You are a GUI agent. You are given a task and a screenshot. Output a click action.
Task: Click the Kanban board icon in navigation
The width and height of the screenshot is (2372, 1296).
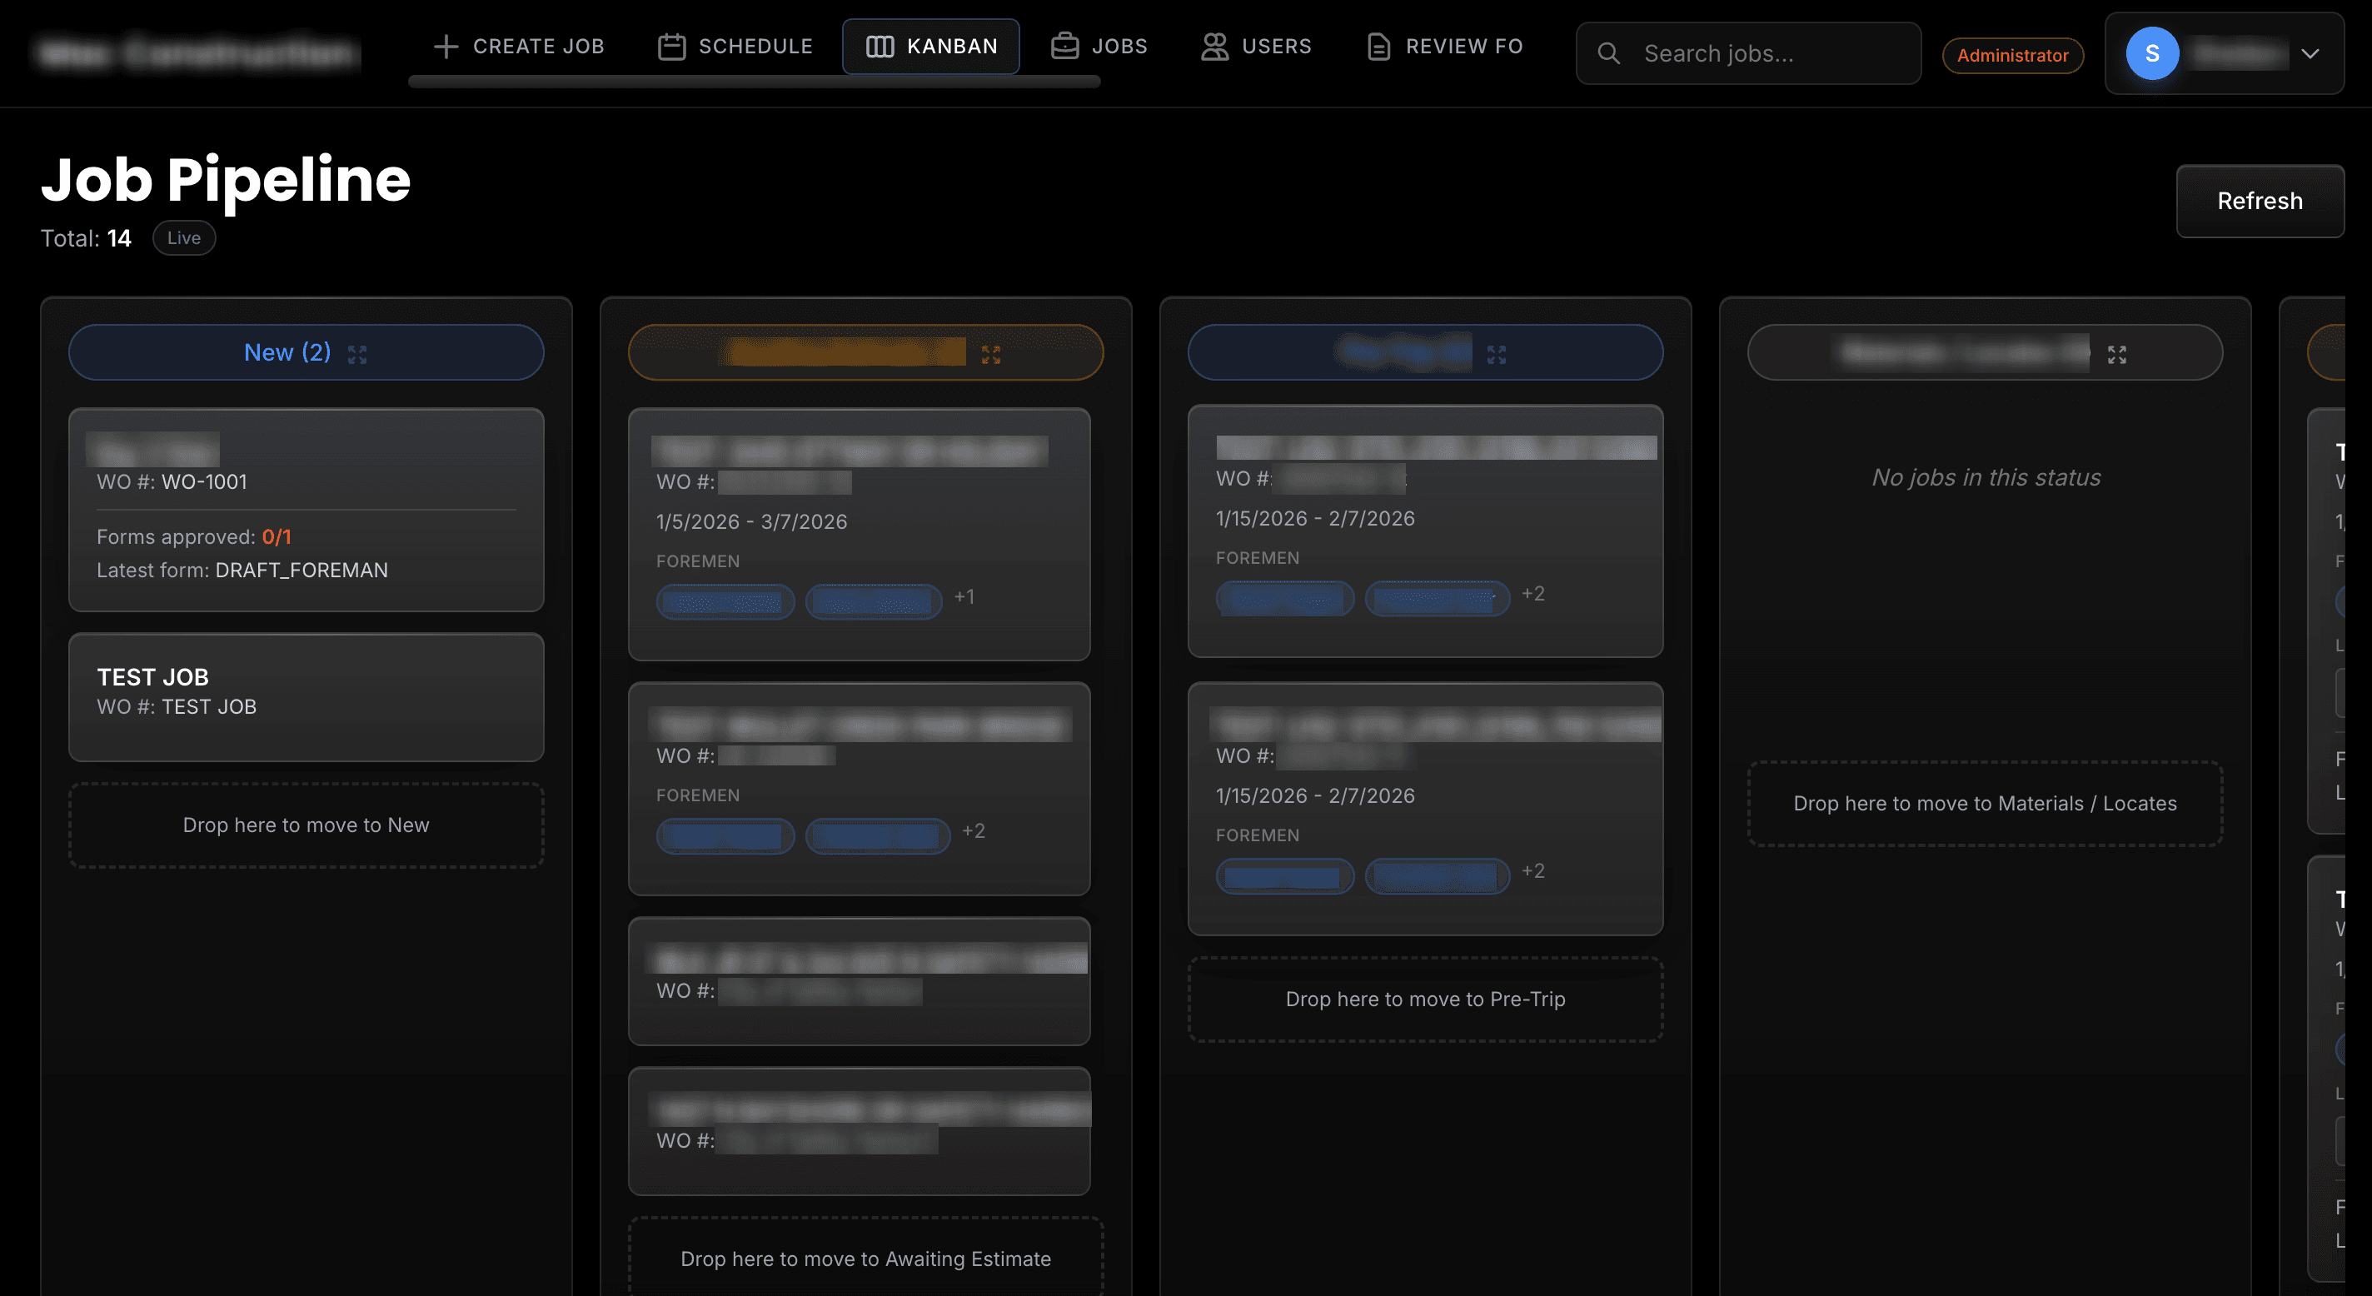(880, 46)
